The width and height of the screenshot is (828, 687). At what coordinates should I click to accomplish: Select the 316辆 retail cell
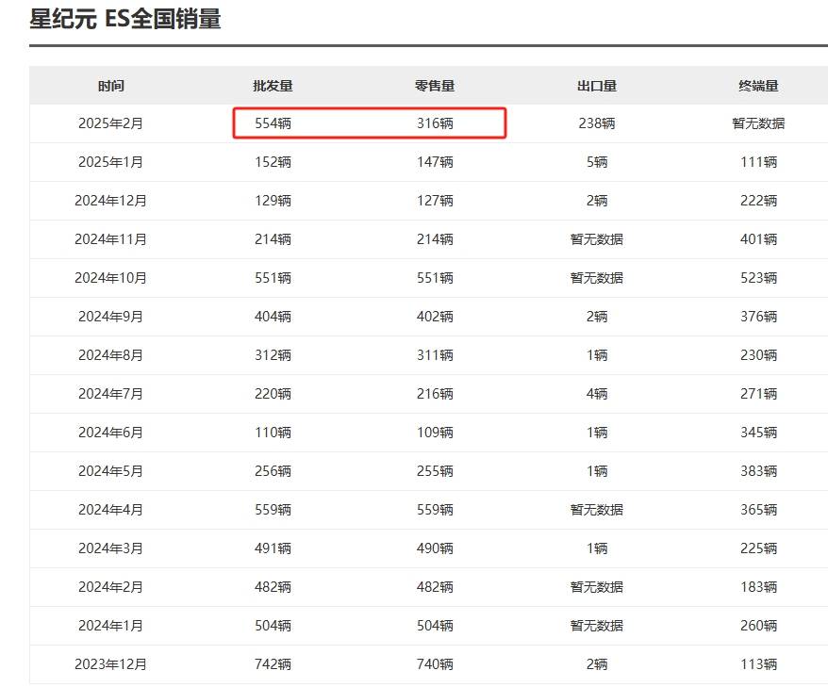pyautogui.click(x=435, y=123)
